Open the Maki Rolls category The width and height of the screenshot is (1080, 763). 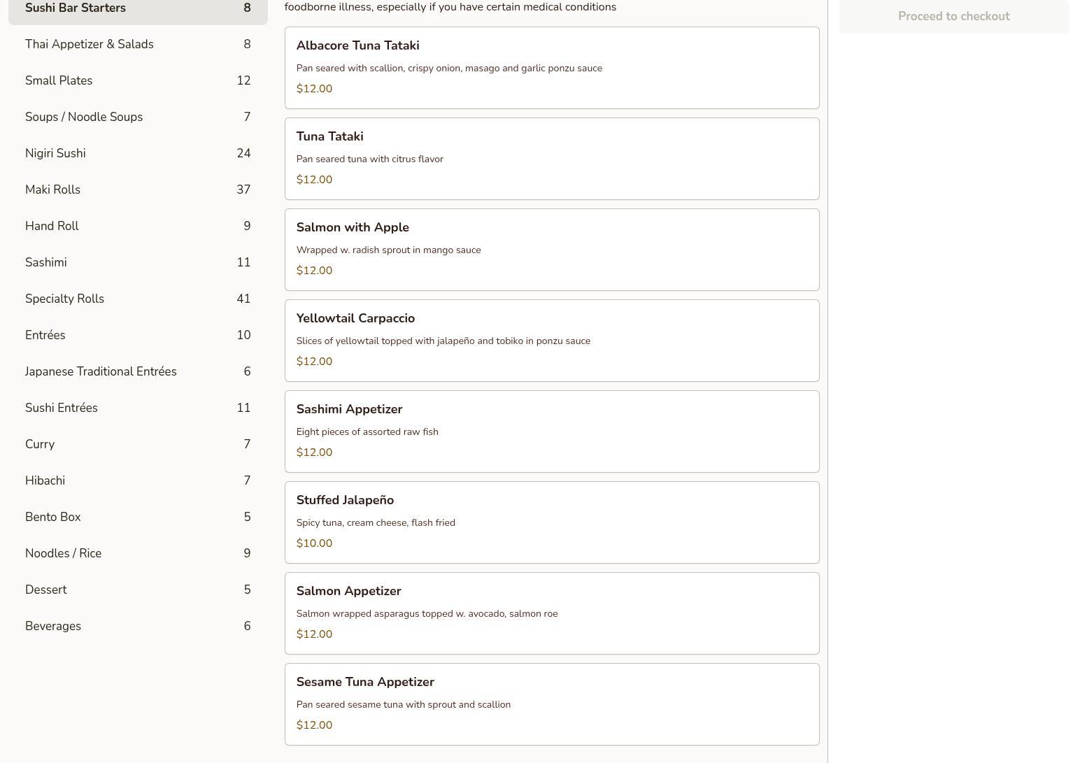tap(138, 190)
